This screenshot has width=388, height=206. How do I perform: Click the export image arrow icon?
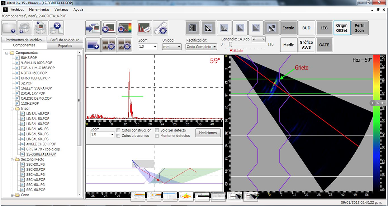coord(93,28)
